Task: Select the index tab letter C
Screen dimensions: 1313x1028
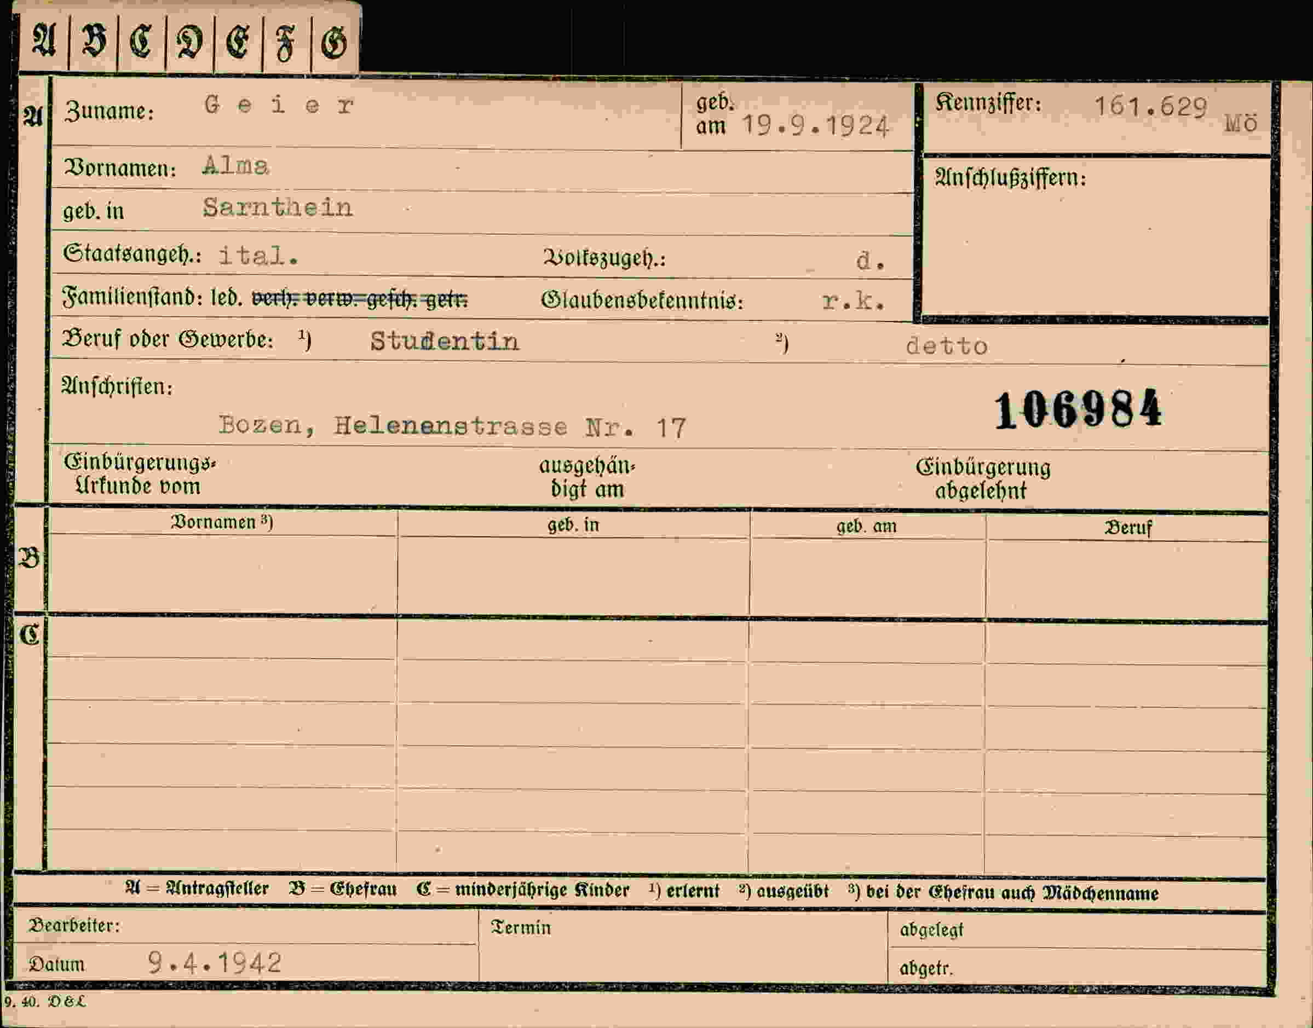Action: point(141,42)
